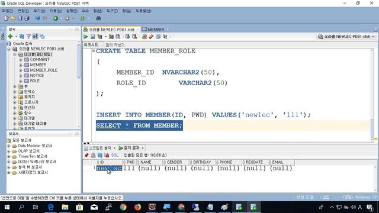379x213 pixels.
Task: Click the green Back navigation icon
Action: pos(56,18)
